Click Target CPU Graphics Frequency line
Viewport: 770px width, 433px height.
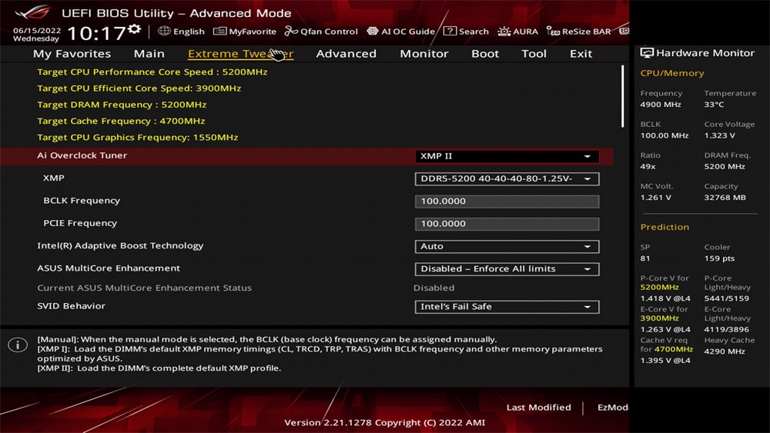pyautogui.click(x=138, y=138)
